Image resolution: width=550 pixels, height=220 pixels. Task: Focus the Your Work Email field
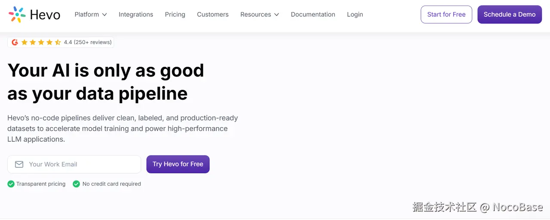point(82,164)
